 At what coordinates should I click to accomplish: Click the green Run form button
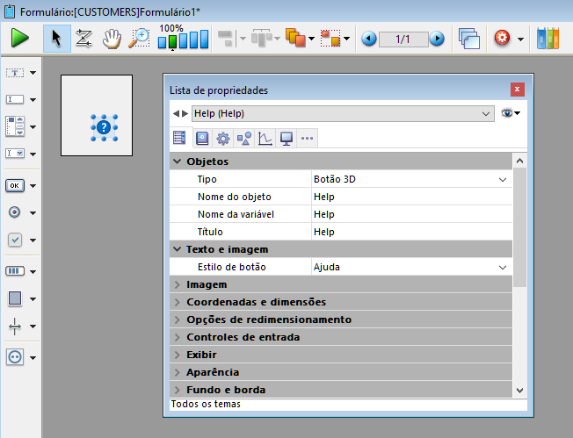click(19, 39)
